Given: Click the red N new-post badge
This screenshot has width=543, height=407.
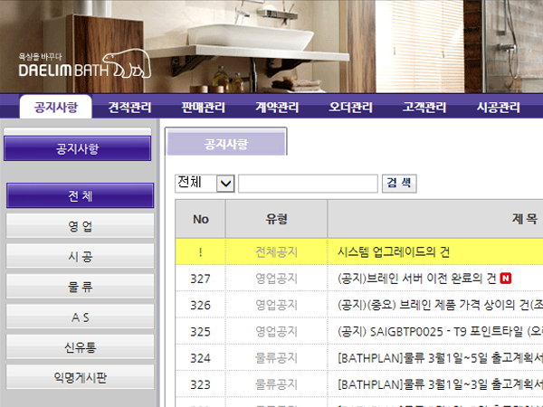Looking at the screenshot, I should tap(506, 279).
